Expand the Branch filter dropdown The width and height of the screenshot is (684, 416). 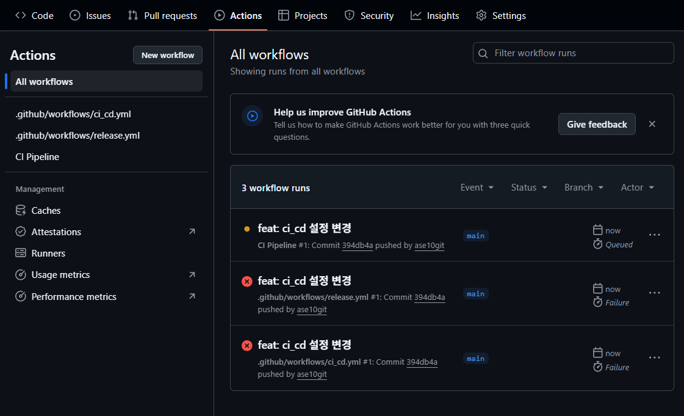tap(584, 188)
